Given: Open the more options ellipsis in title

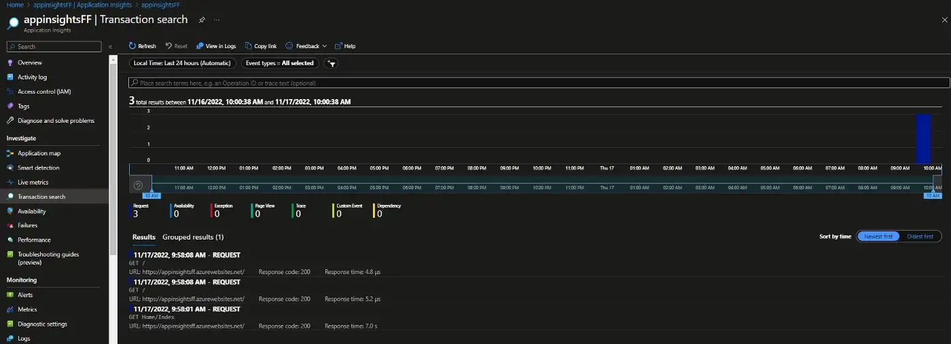Looking at the screenshot, I should 218,20.
